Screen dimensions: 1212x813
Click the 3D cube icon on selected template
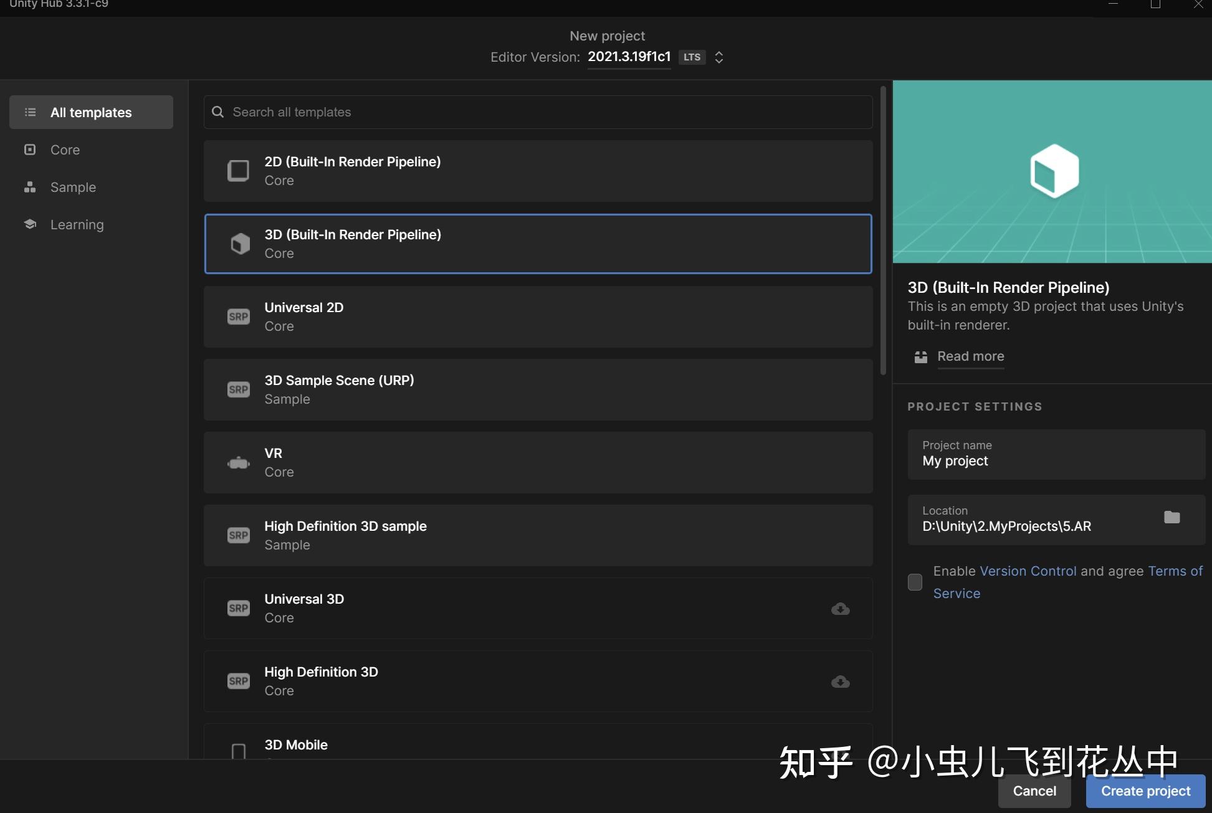tap(239, 244)
